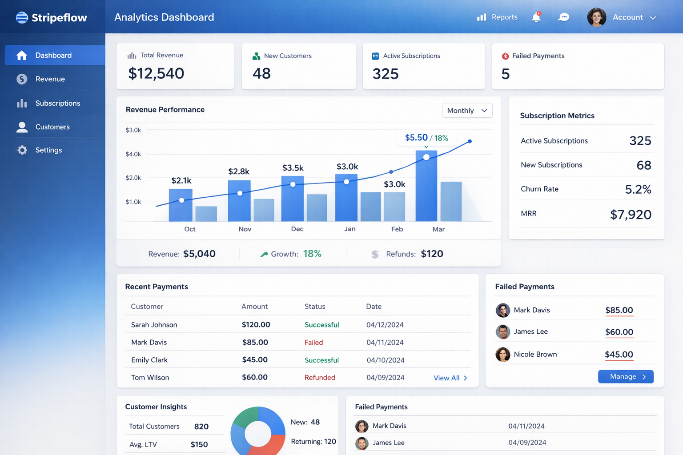Click the Account profile picture
The height and width of the screenshot is (455, 683).
[x=596, y=17]
